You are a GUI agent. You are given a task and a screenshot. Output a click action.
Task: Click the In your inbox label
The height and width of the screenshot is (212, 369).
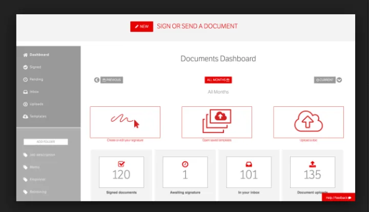point(249,192)
